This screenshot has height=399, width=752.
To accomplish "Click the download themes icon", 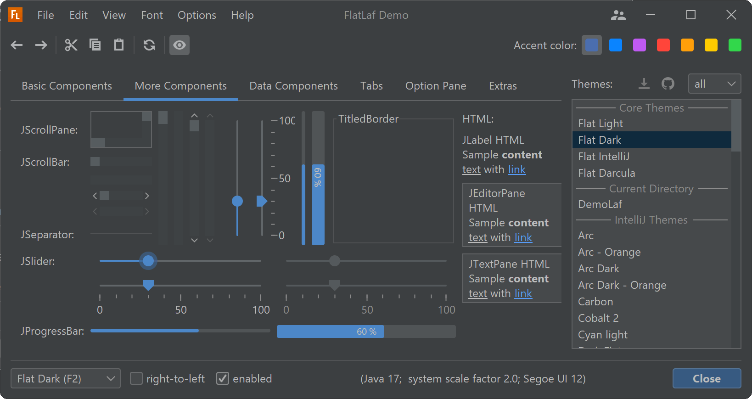I will click(x=644, y=84).
